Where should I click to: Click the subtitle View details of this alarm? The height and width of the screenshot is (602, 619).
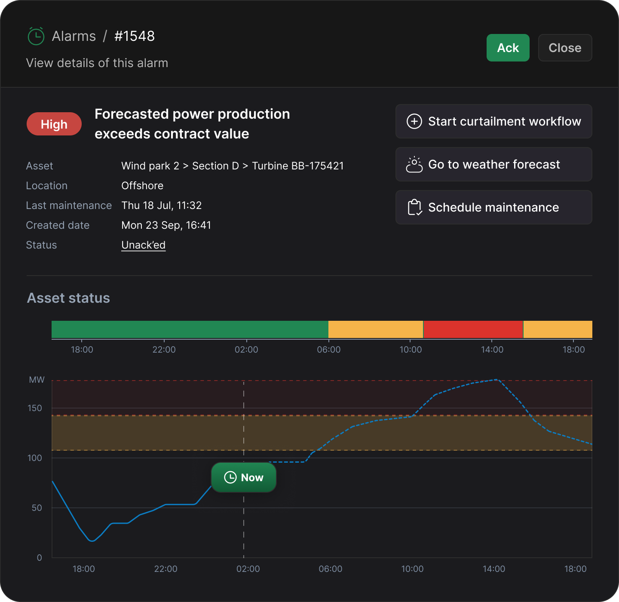tap(97, 63)
